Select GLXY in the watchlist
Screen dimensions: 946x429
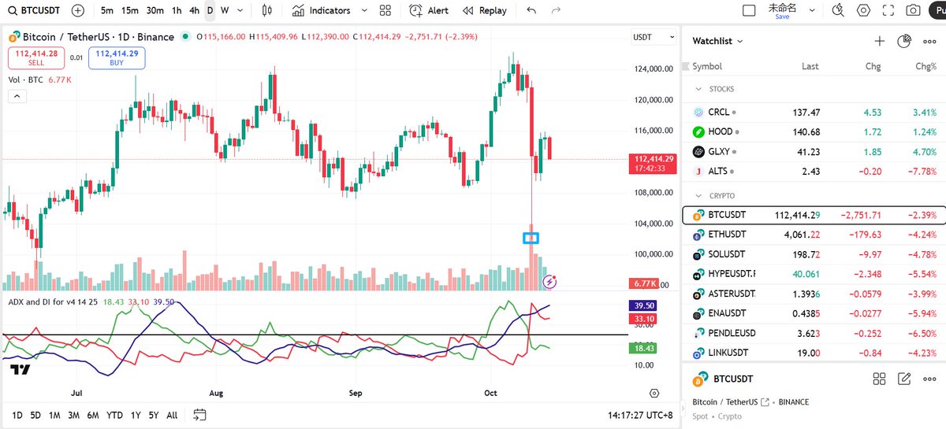813,151
